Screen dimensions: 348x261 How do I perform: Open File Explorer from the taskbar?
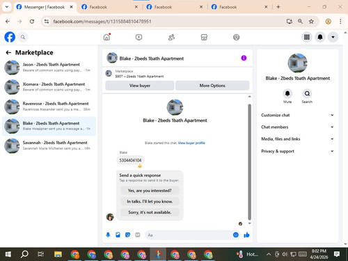tap(58, 255)
